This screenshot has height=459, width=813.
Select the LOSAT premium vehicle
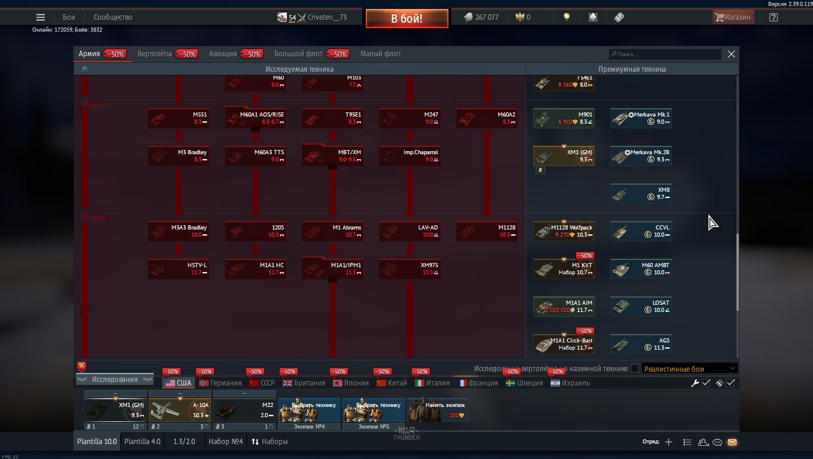[641, 307]
